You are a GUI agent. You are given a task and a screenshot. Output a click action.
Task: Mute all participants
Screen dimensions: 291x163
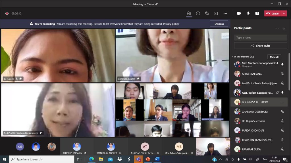pyautogui.click(x=274, y=57)
